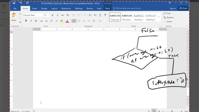Toggle Bold formatting
Viewport: 199px width, 112px height.
[x=26, y=21]
